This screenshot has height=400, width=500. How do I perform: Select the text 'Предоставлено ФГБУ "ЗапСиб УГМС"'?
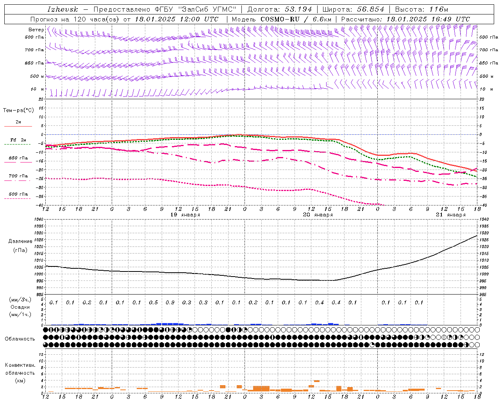click(x=165, y=9)
